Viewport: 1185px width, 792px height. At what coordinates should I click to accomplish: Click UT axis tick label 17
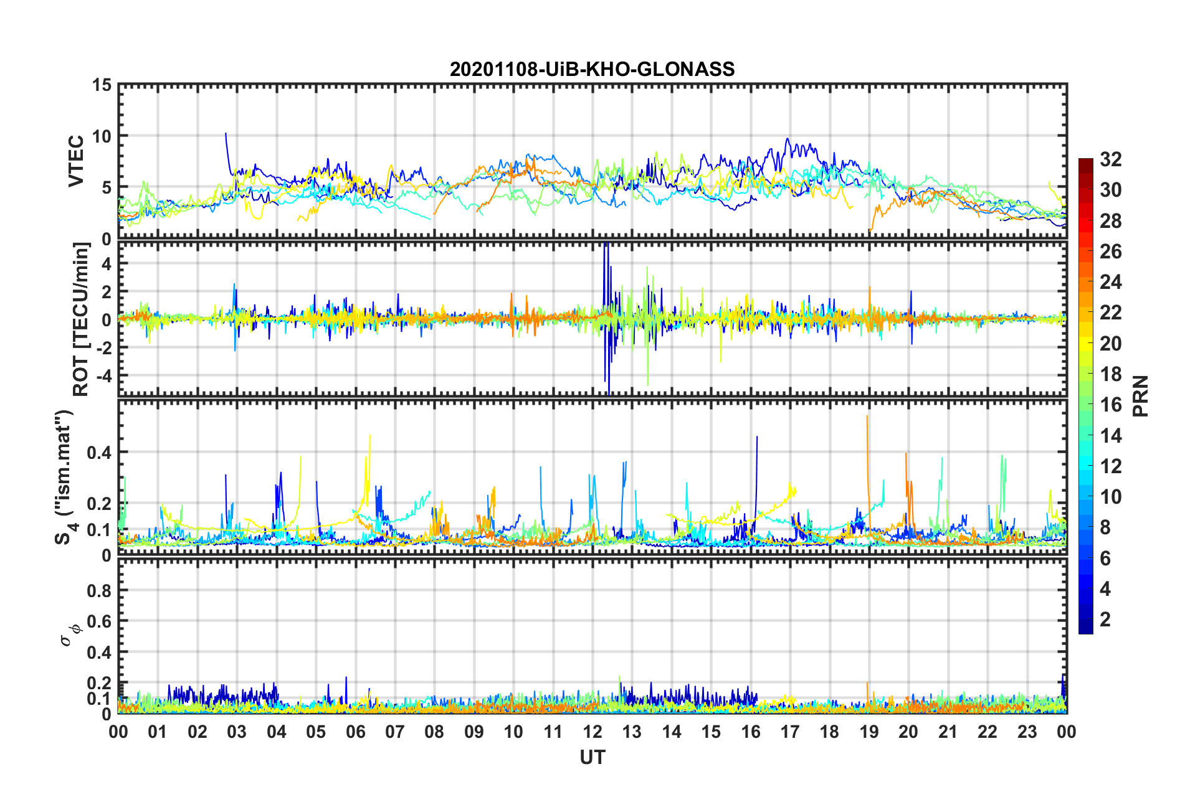790,732
